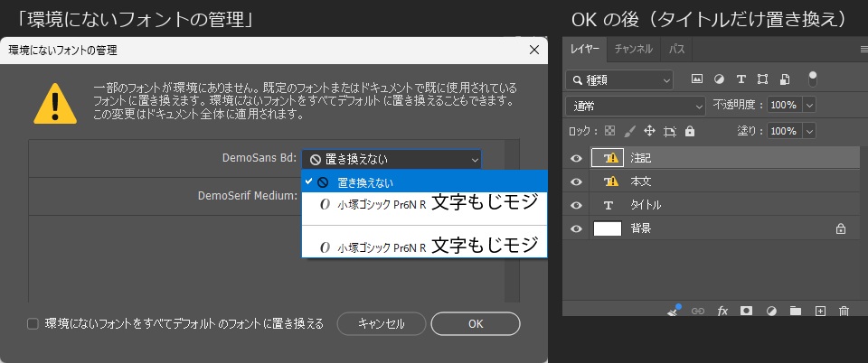Filter layers by type layers icon
868x363 pixels.
click(x=741, y=79)
